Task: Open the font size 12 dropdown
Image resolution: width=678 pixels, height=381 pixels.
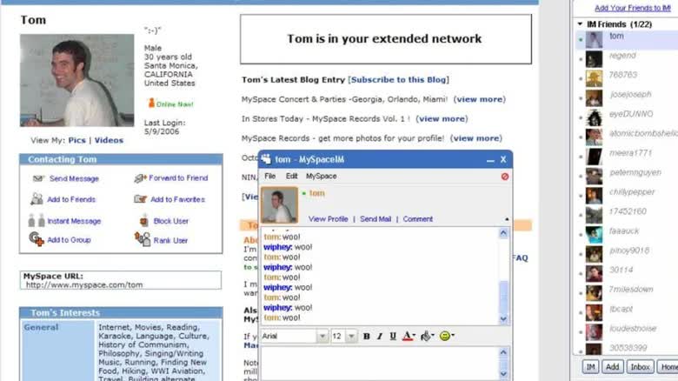Action: (349, 336)
